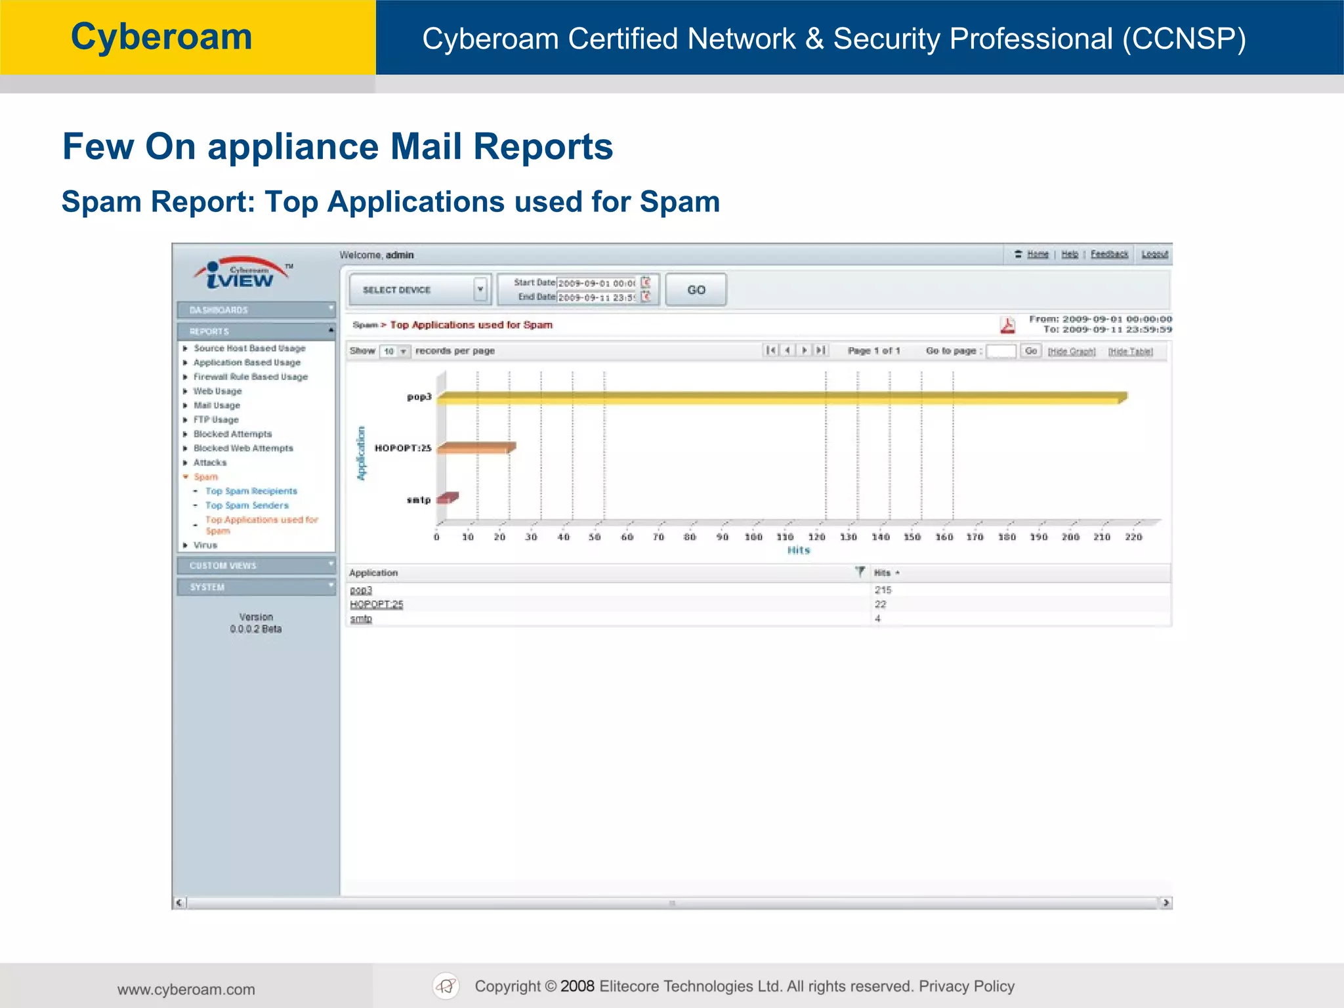Click the horizontal scrollbar right arrow
The image size is (1344, 1008).
pyautogui.click(x=1165, y=903)
